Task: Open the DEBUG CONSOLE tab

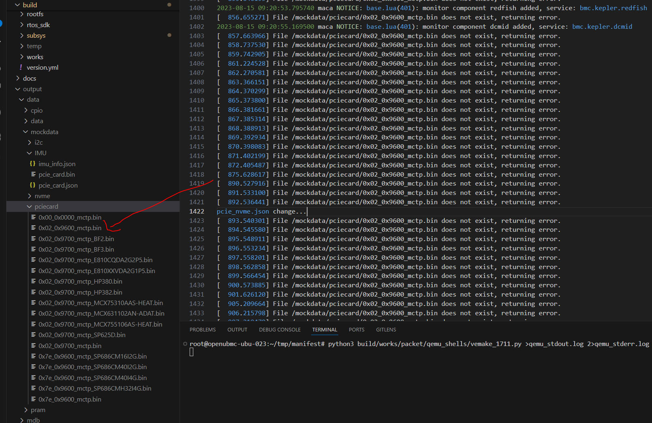Action: [280, 330]
